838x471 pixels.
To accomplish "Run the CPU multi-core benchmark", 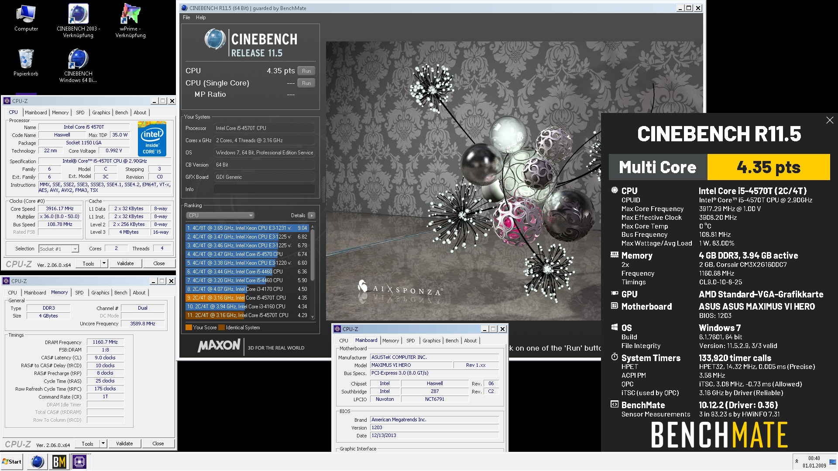I will pos(306,71).
